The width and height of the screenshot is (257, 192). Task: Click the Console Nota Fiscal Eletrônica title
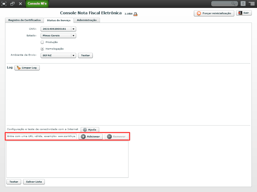91,13
